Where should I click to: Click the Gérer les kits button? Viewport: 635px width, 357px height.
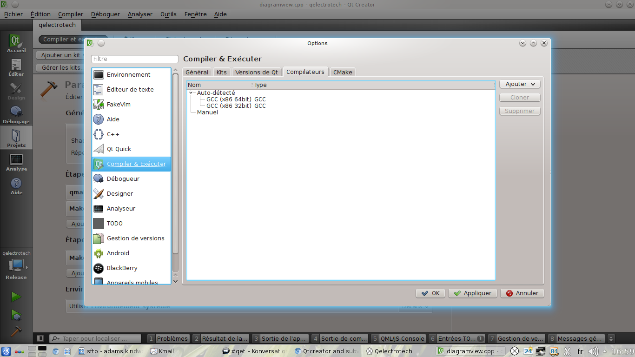61,68
